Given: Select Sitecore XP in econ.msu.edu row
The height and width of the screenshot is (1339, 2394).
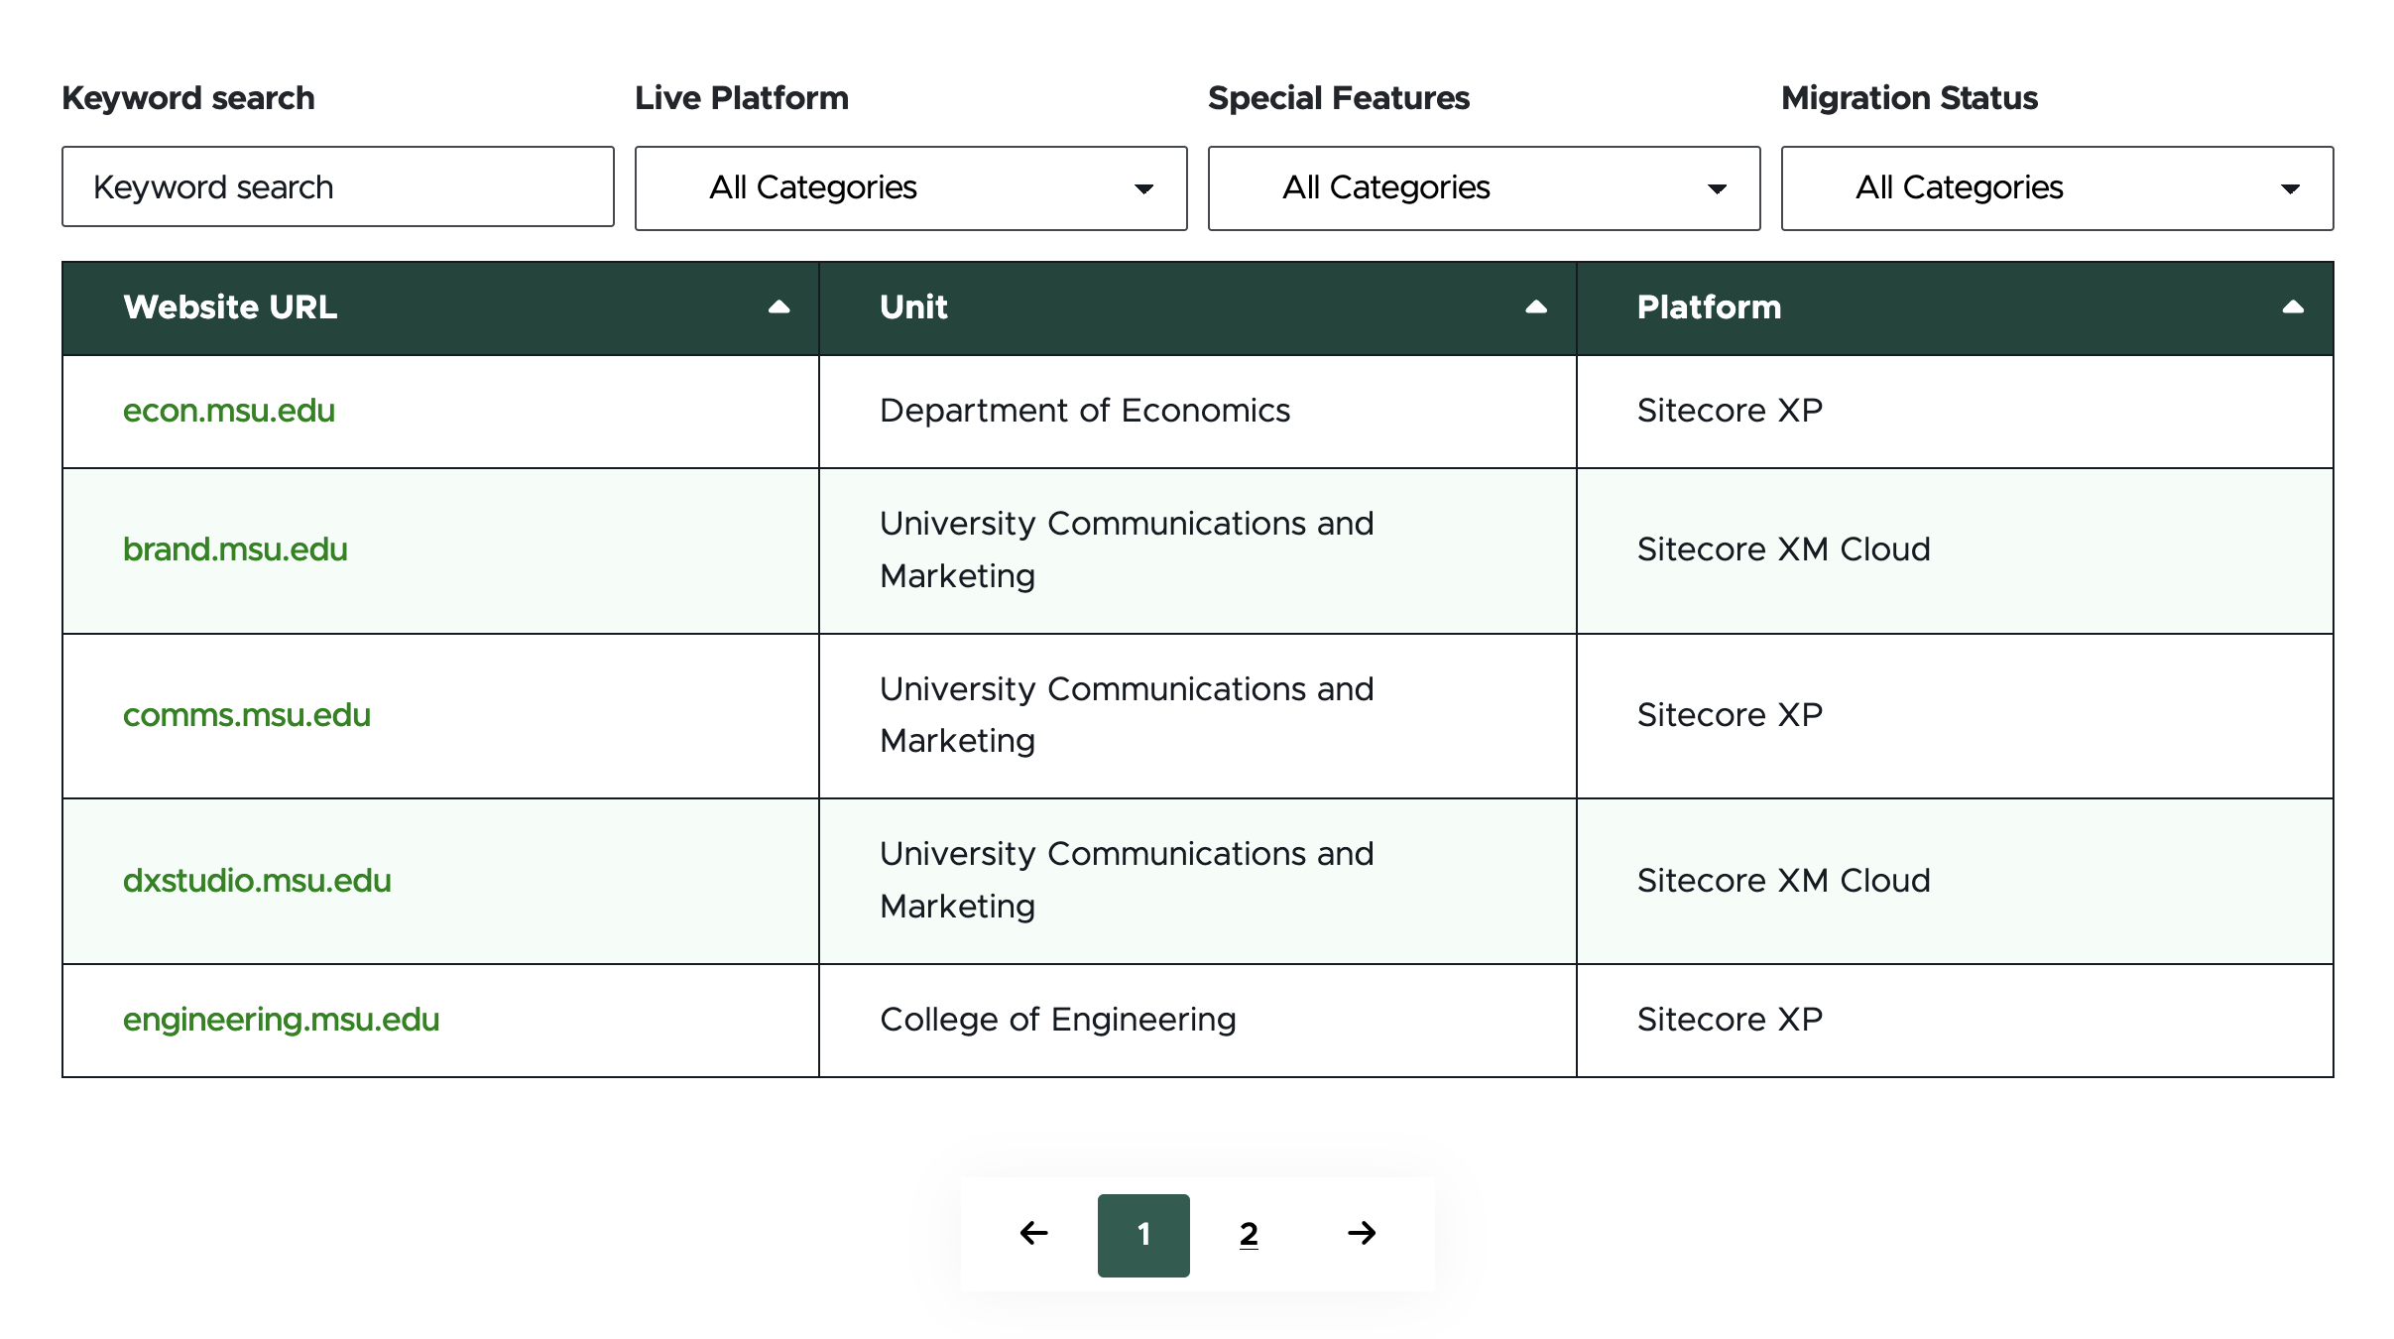Looking at the screenshot, I should click(1955, 412).
